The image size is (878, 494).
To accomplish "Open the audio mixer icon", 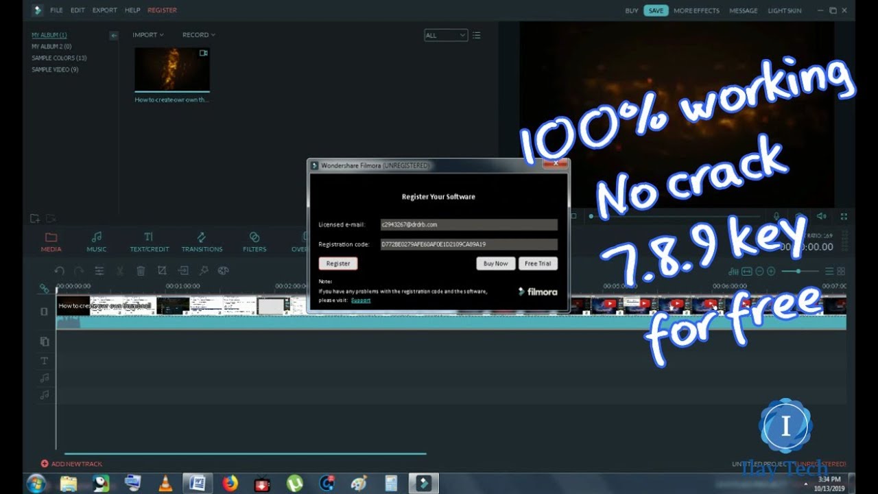I will 735,272.
